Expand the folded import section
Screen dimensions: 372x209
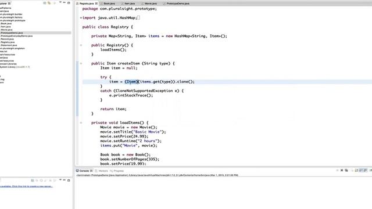[81, 18]
